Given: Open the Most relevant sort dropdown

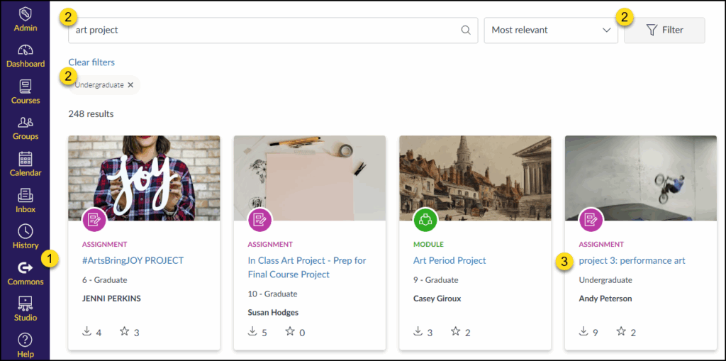Looking at the screenshot, I should [551, 30].
